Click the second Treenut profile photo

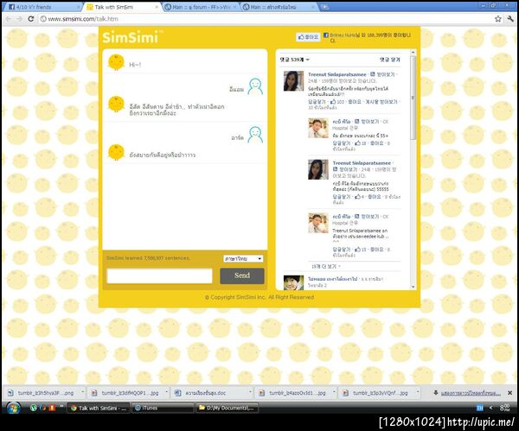pyautogui.click(x=318, y=169)
